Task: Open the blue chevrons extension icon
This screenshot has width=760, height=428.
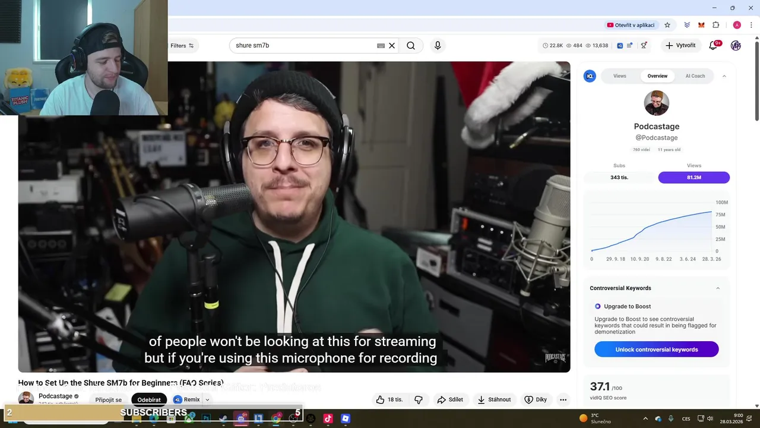Action: tap(687, 25)
